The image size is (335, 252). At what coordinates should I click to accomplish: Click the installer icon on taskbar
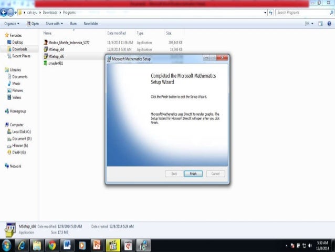pos(143,245)
